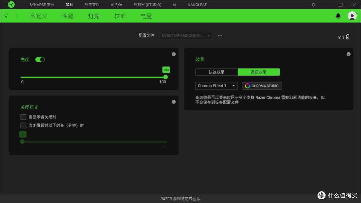Image resolution: width=361 pixels, height=203 pixels.
Task: Click the RAZER 那伽梵蛇专业版 device name
Action: pos(180,199)
